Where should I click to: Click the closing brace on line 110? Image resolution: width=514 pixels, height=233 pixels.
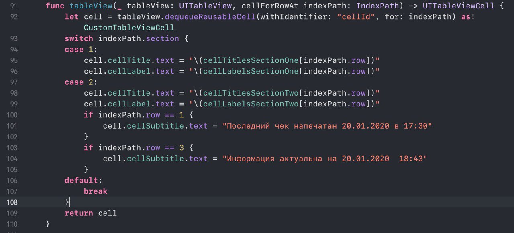pos(48,224)
